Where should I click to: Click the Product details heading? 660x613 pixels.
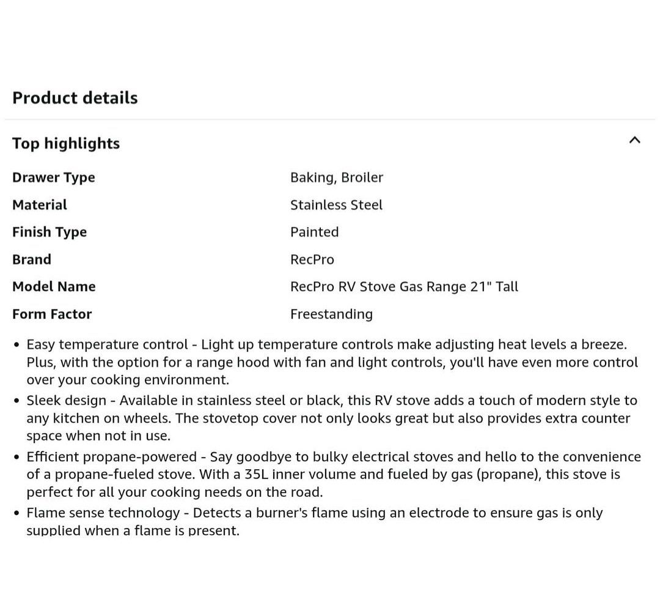[x=75, y=98]
